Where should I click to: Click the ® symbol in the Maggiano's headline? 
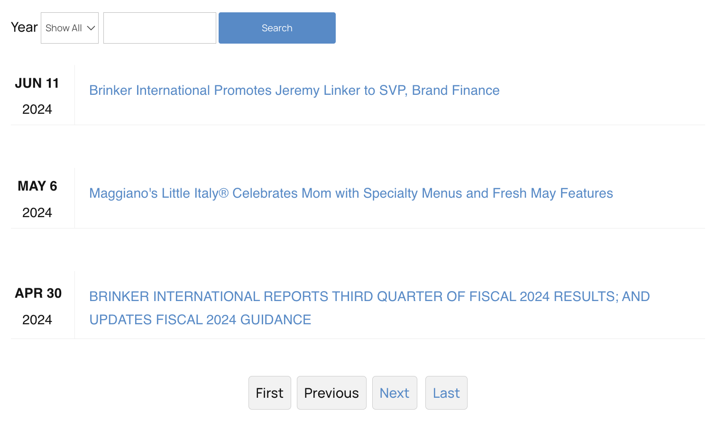click(224, 193)
